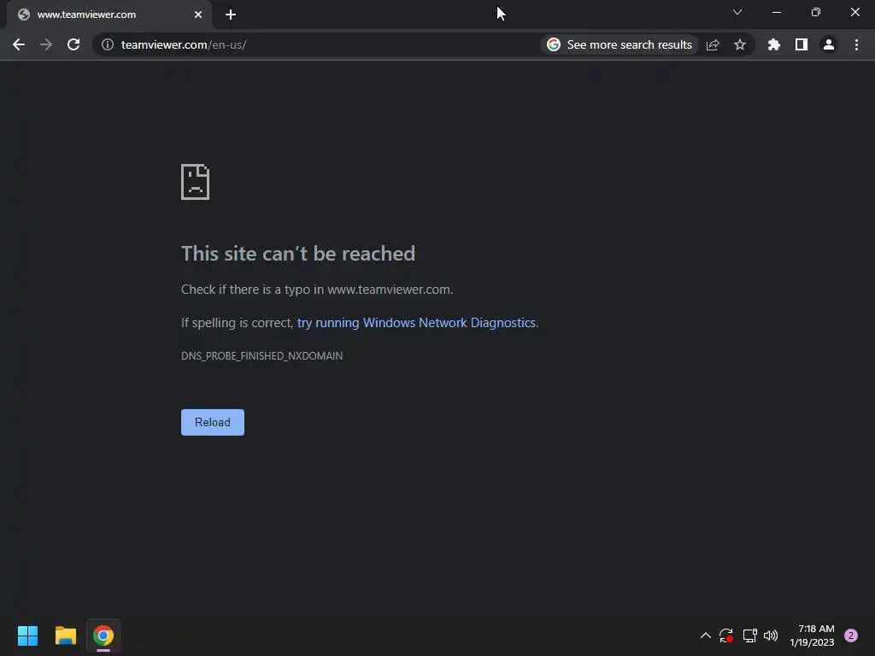Share this page icon
The height and width of the screenshot is (656, 875).
(x=713, y=44)
